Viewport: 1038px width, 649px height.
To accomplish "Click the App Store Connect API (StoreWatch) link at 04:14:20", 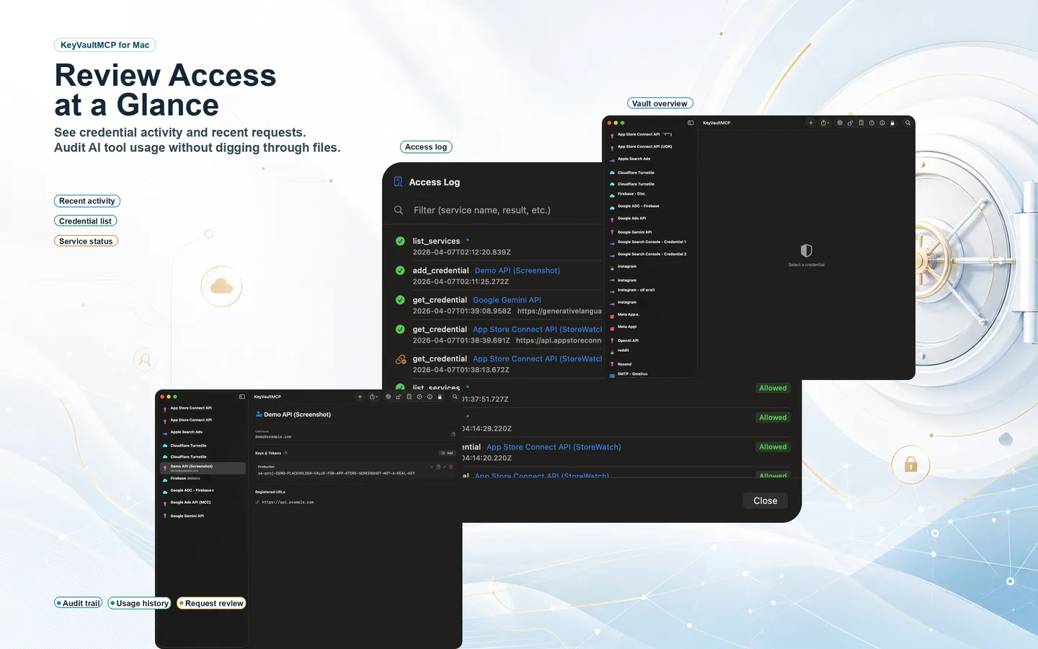I will [x=554, y=447].
